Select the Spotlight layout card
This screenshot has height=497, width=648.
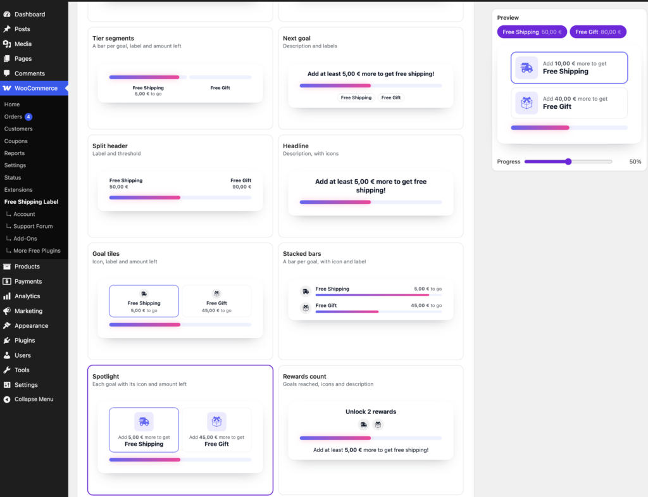click(180, 430)
